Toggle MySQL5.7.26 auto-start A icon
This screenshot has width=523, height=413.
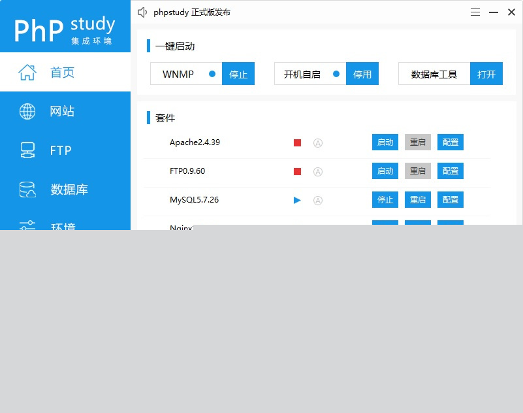coord(318,201)
